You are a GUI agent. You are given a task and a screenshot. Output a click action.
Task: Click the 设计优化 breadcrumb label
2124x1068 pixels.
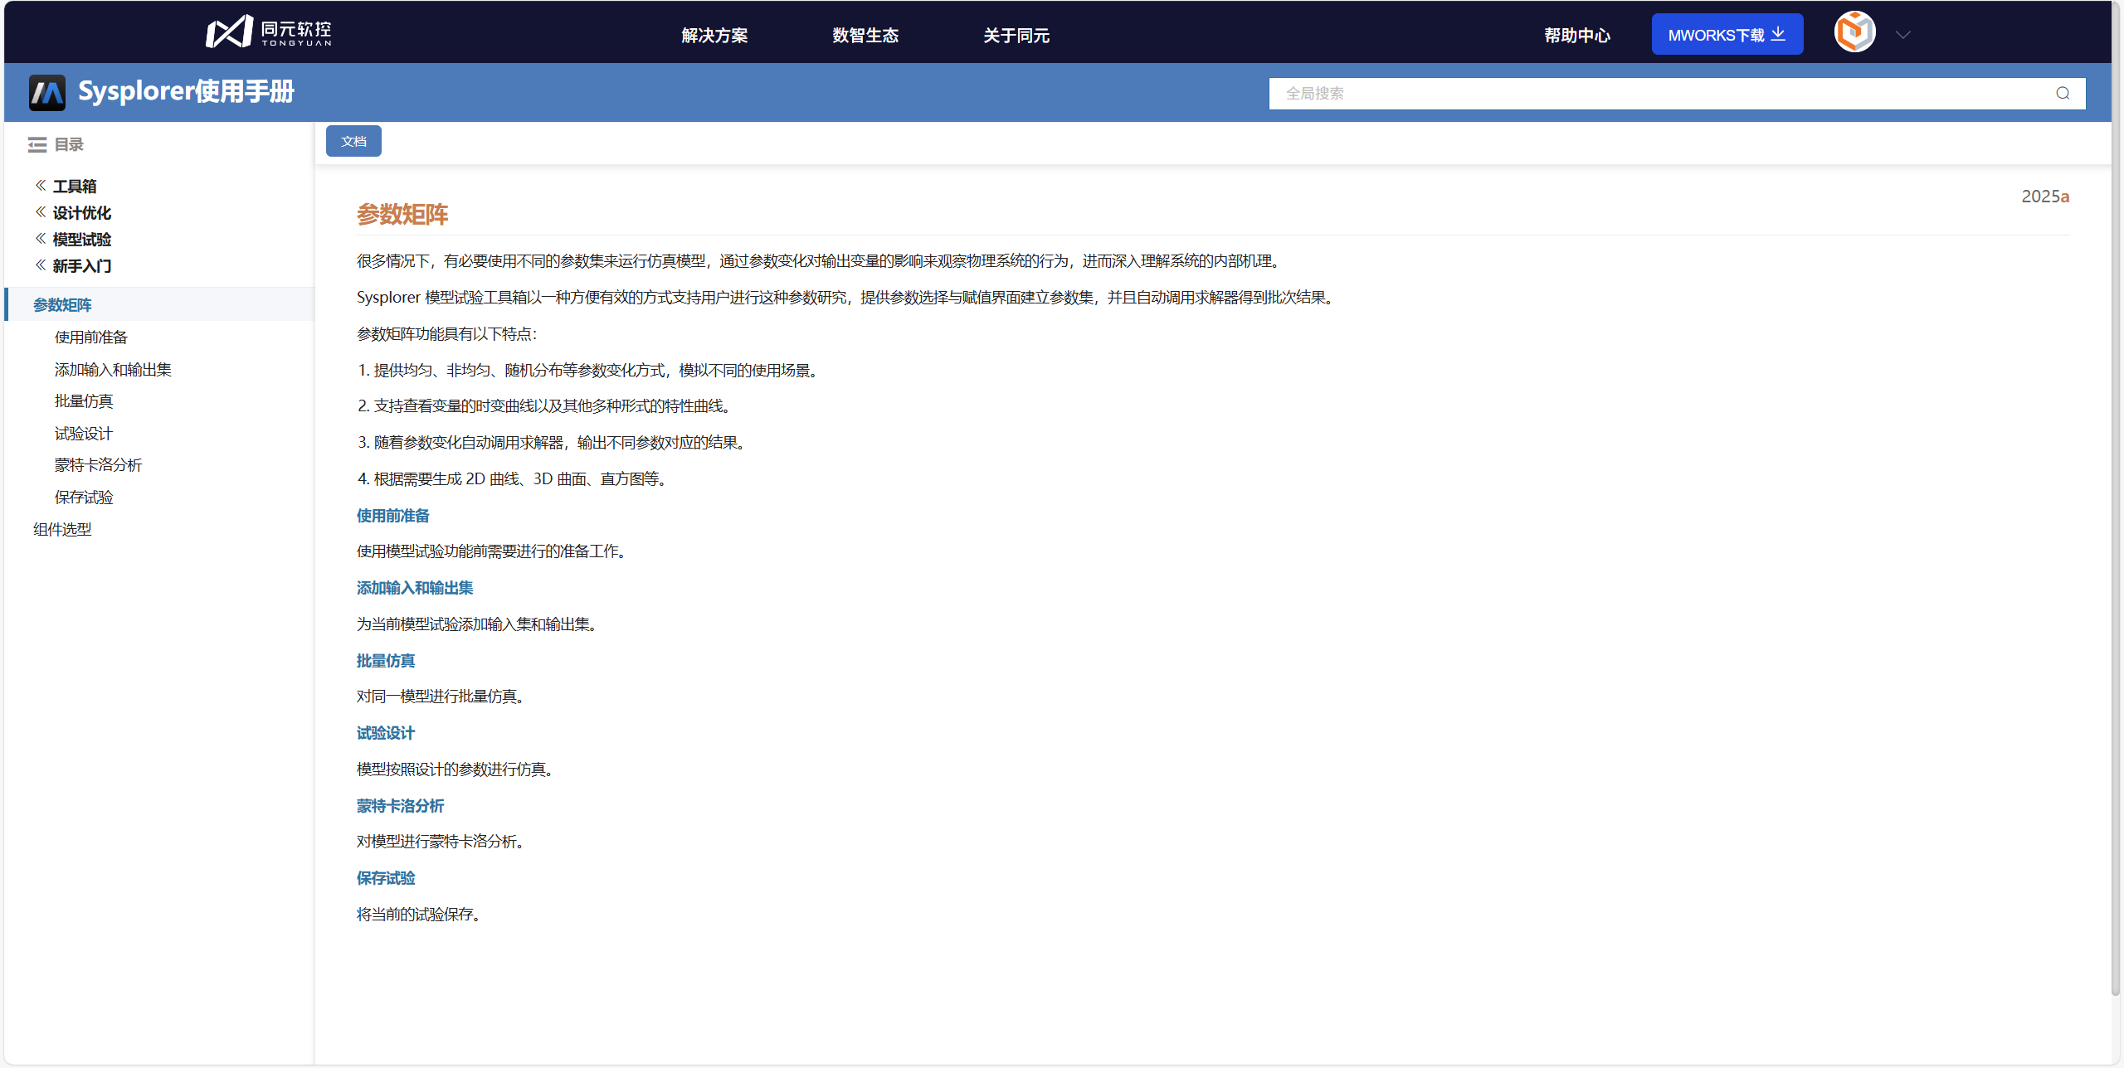(x=82, y=212)
